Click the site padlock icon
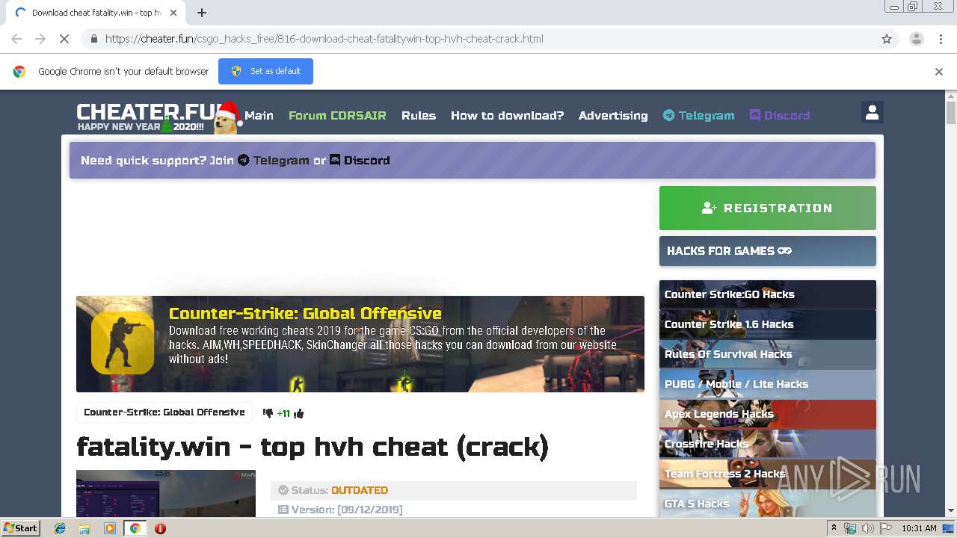This screenshot has width=957, height=538. (x=93, y=39)
